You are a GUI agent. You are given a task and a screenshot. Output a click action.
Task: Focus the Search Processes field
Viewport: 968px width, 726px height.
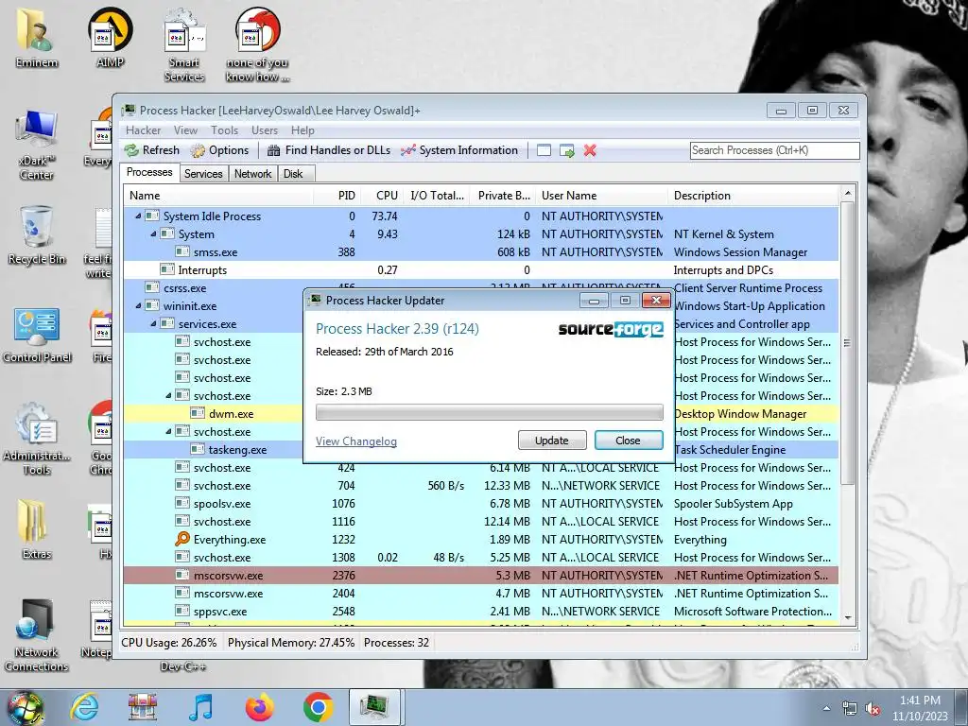tap(774, 150)
